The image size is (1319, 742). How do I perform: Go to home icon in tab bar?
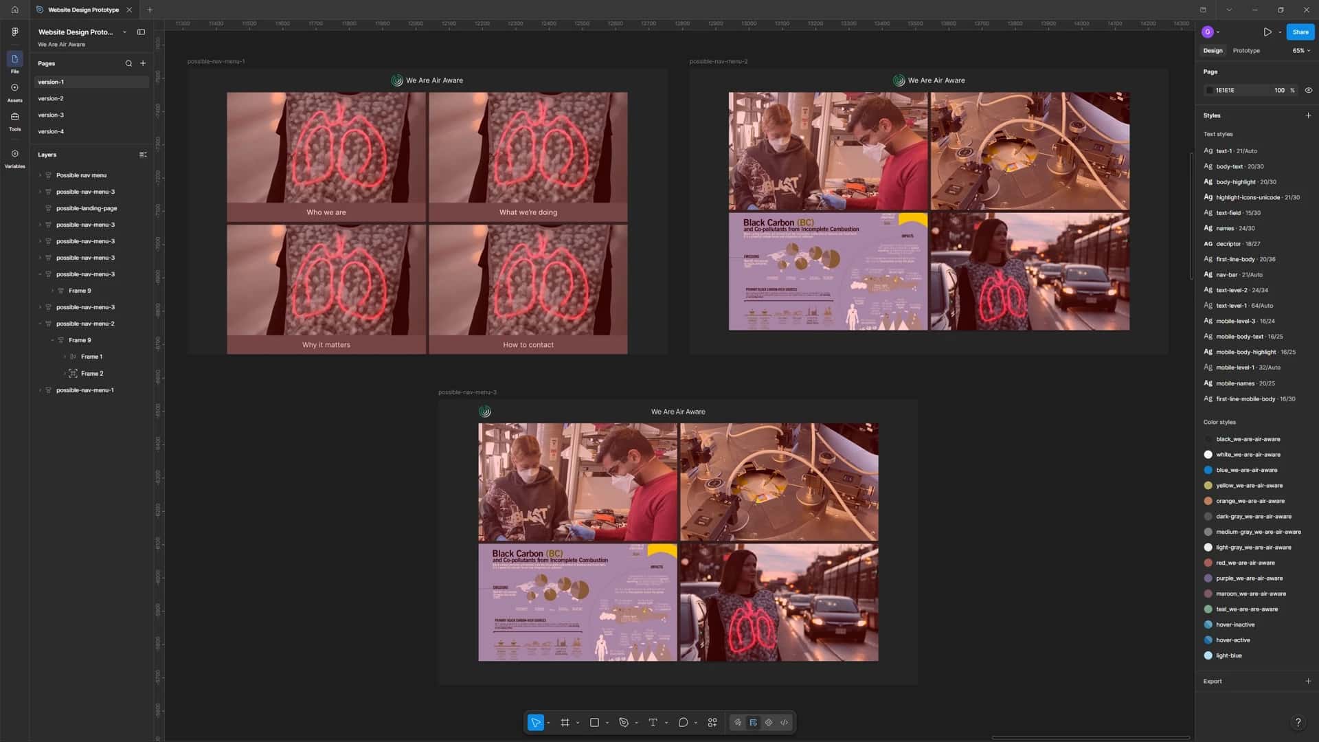pos(14,10)
